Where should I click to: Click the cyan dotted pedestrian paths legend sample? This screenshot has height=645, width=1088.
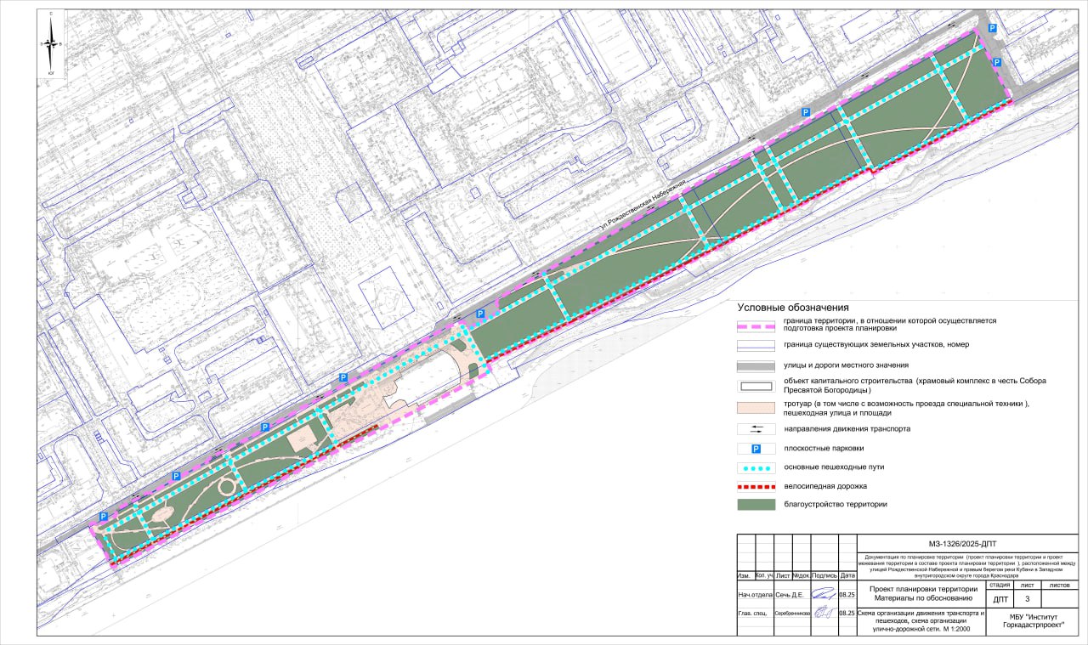[756, 467]
